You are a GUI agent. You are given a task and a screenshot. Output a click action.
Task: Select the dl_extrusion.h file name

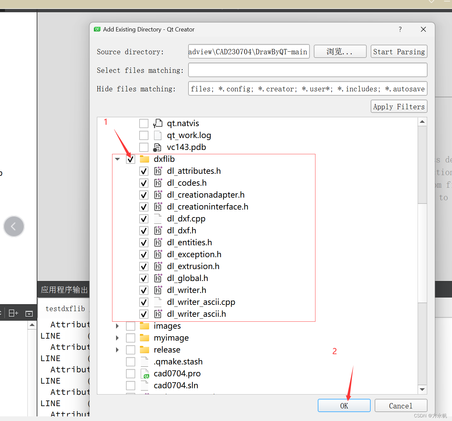tap(193, 266)
